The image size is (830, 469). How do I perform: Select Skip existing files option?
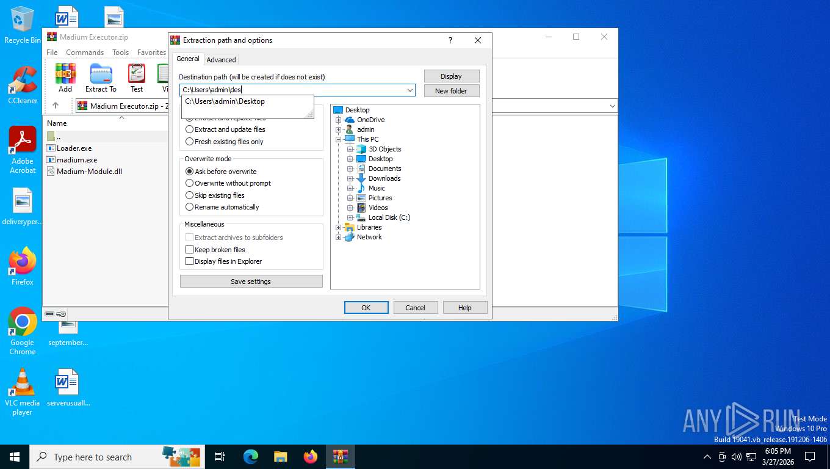pos(215,195)
